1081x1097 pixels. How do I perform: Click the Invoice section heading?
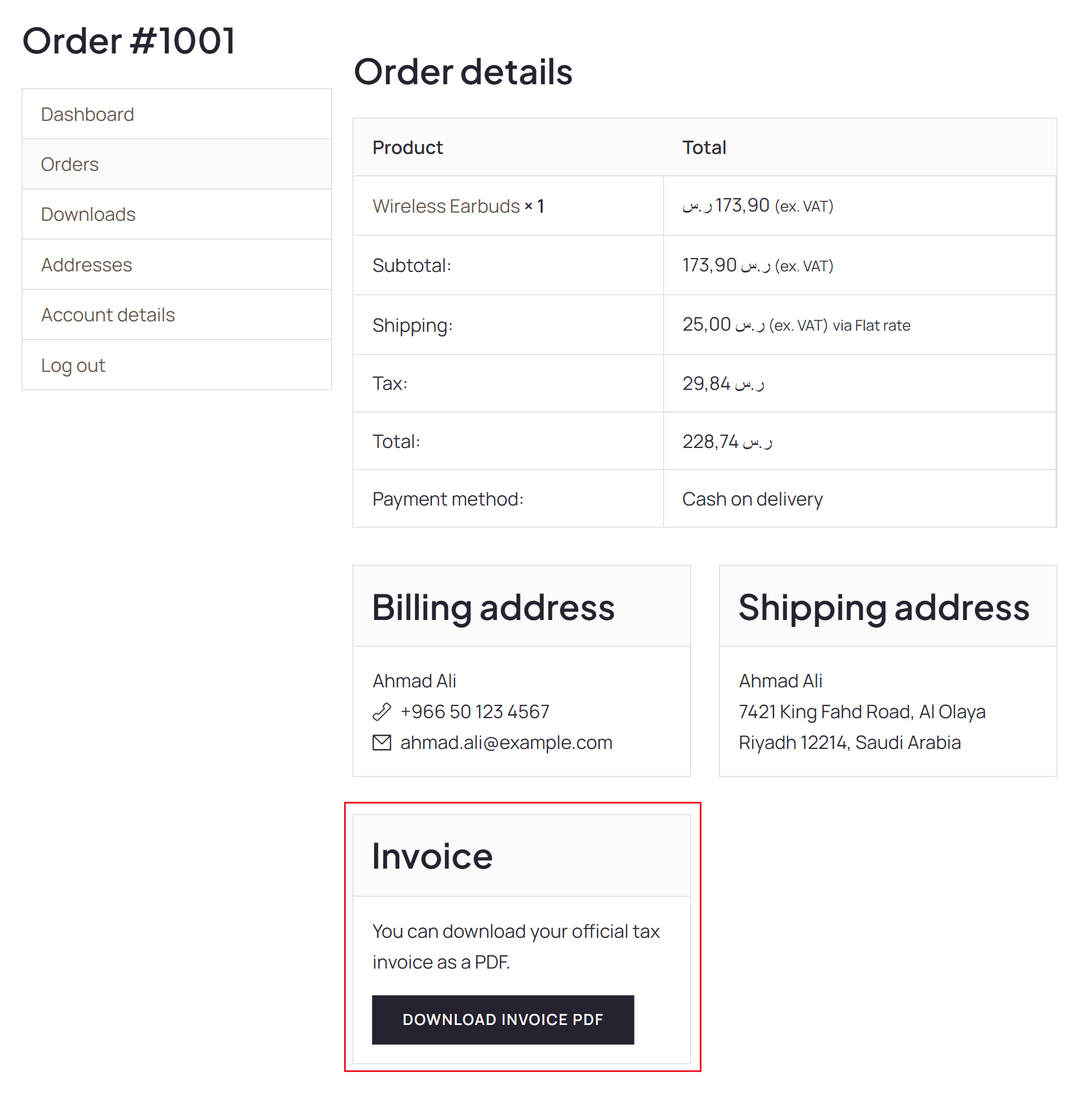(x=432, y=856)
